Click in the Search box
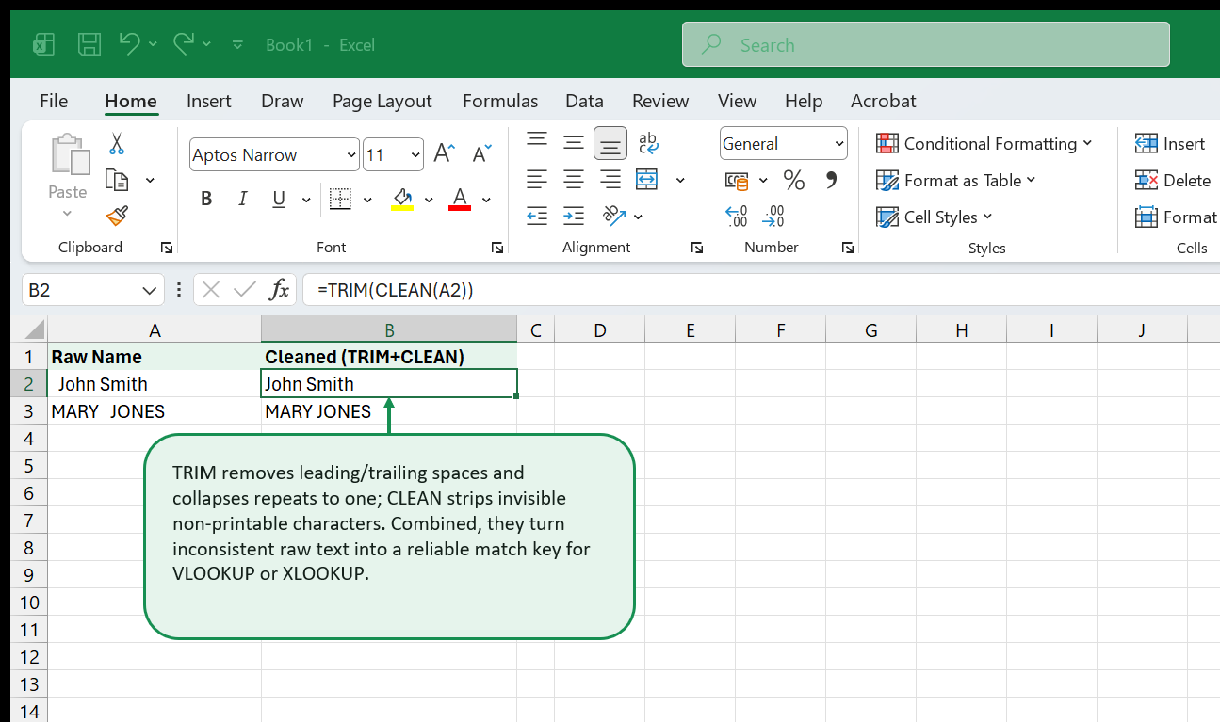Viewport: 1220px width, 722px height. (926, 44)
